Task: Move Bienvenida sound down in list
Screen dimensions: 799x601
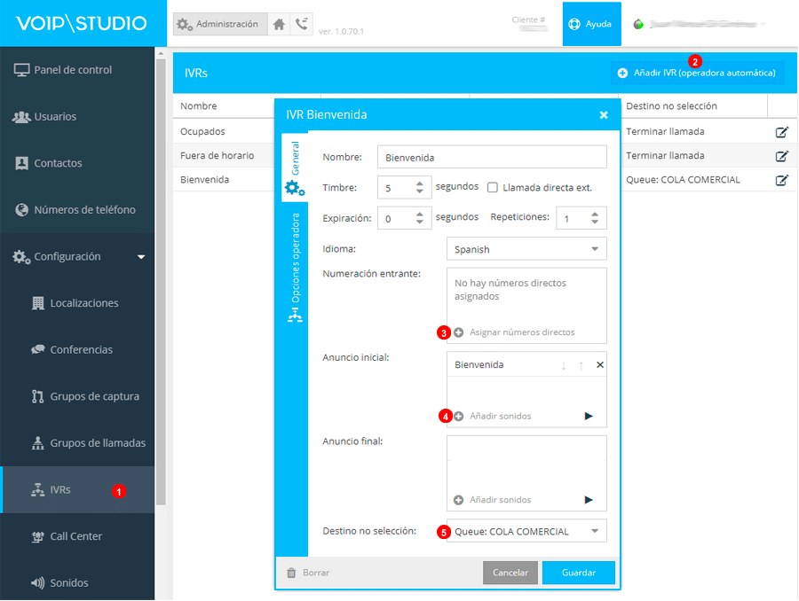Action: click(x=563, y=365)
